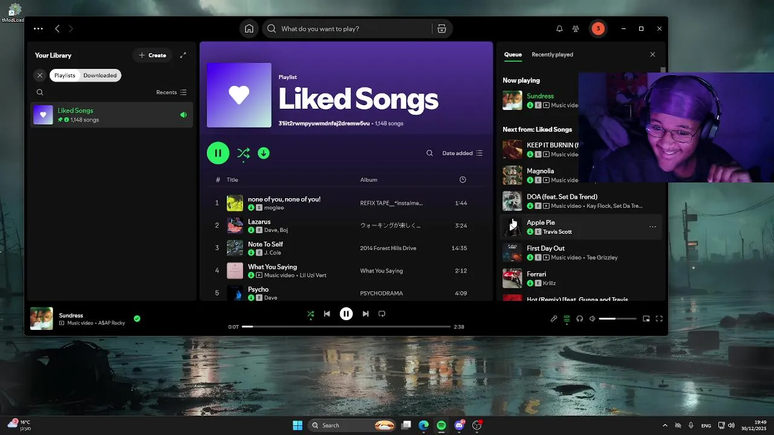Select Liked Songs in Your Library
Viewport: 774px width, 435px height.
pyautogui.click(x=112, y=115)
